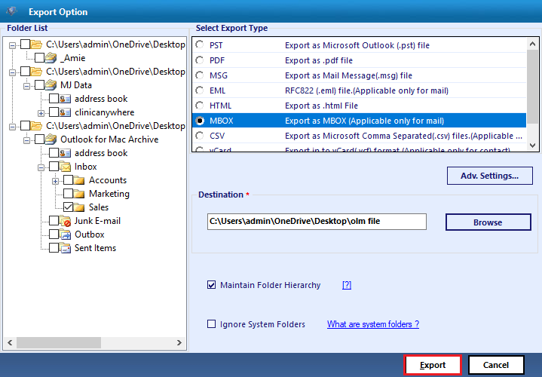Check the Inbox folder checkbox
The height and width of the screenshot is (377, 542).
click(54, 167)
